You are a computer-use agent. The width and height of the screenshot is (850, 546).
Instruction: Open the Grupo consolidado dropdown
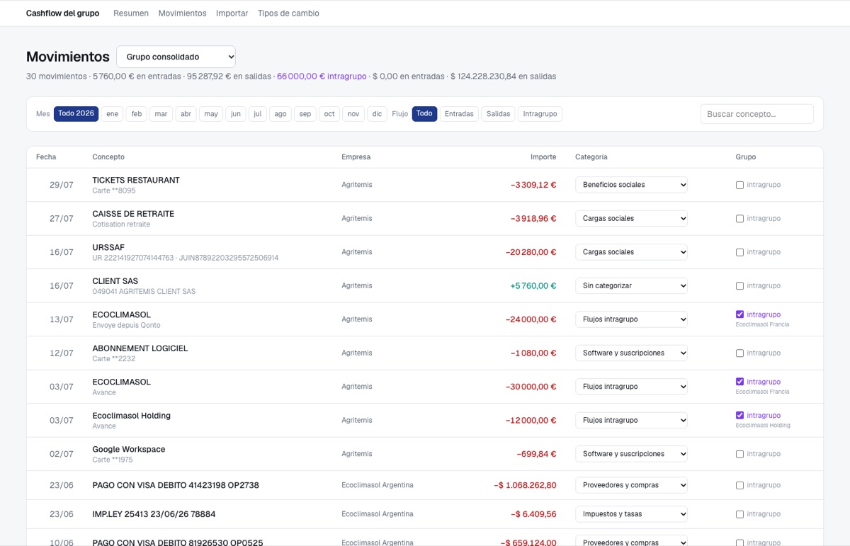click(x=176, y=57)
